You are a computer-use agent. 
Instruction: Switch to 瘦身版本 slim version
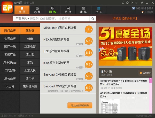pos(125,18)
